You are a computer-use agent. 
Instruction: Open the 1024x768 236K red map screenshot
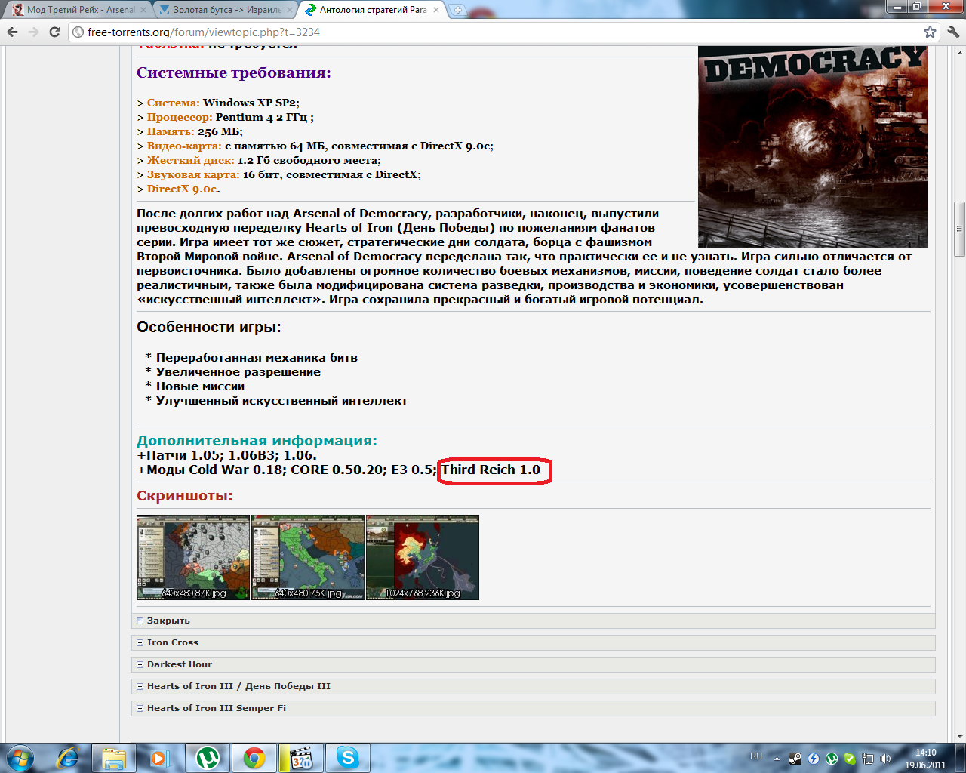(423, 558)
